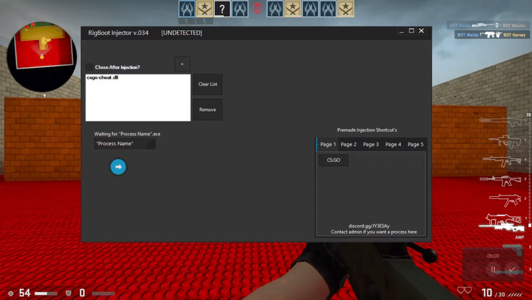The height and width of the screenshot is (300, 532).
Task: Switch to the Page 3 tab
Action: (x=371, y=144)
